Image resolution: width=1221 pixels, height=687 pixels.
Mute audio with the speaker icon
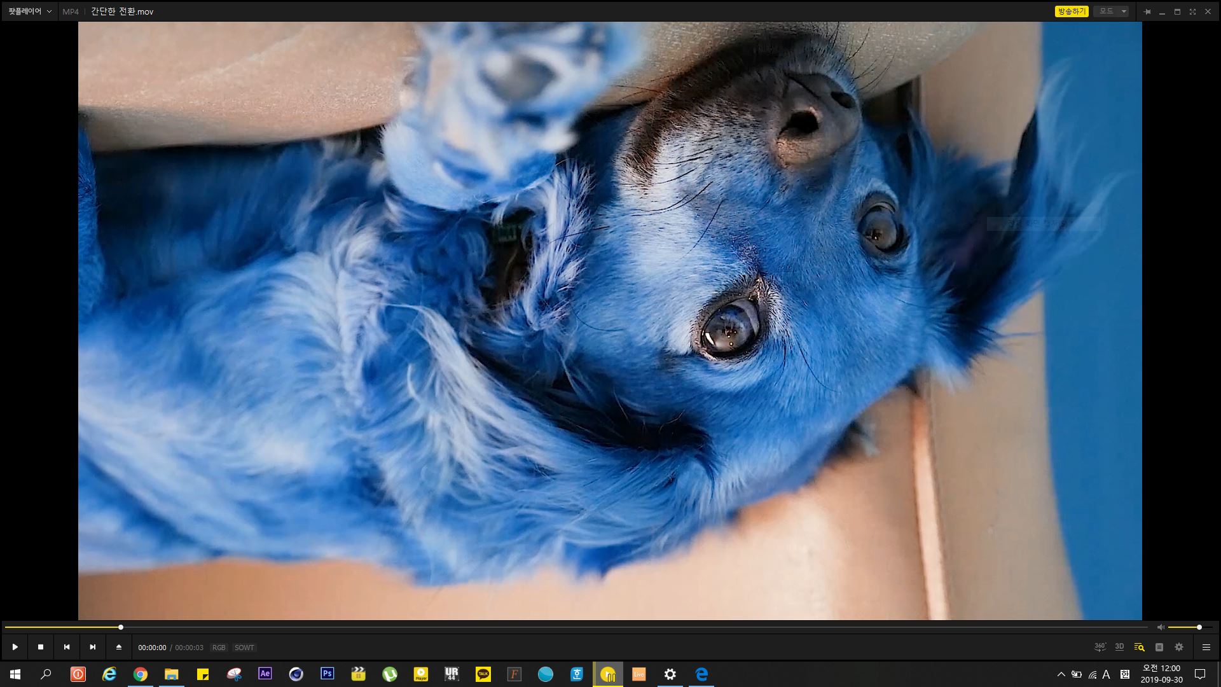pos(1161,627)
